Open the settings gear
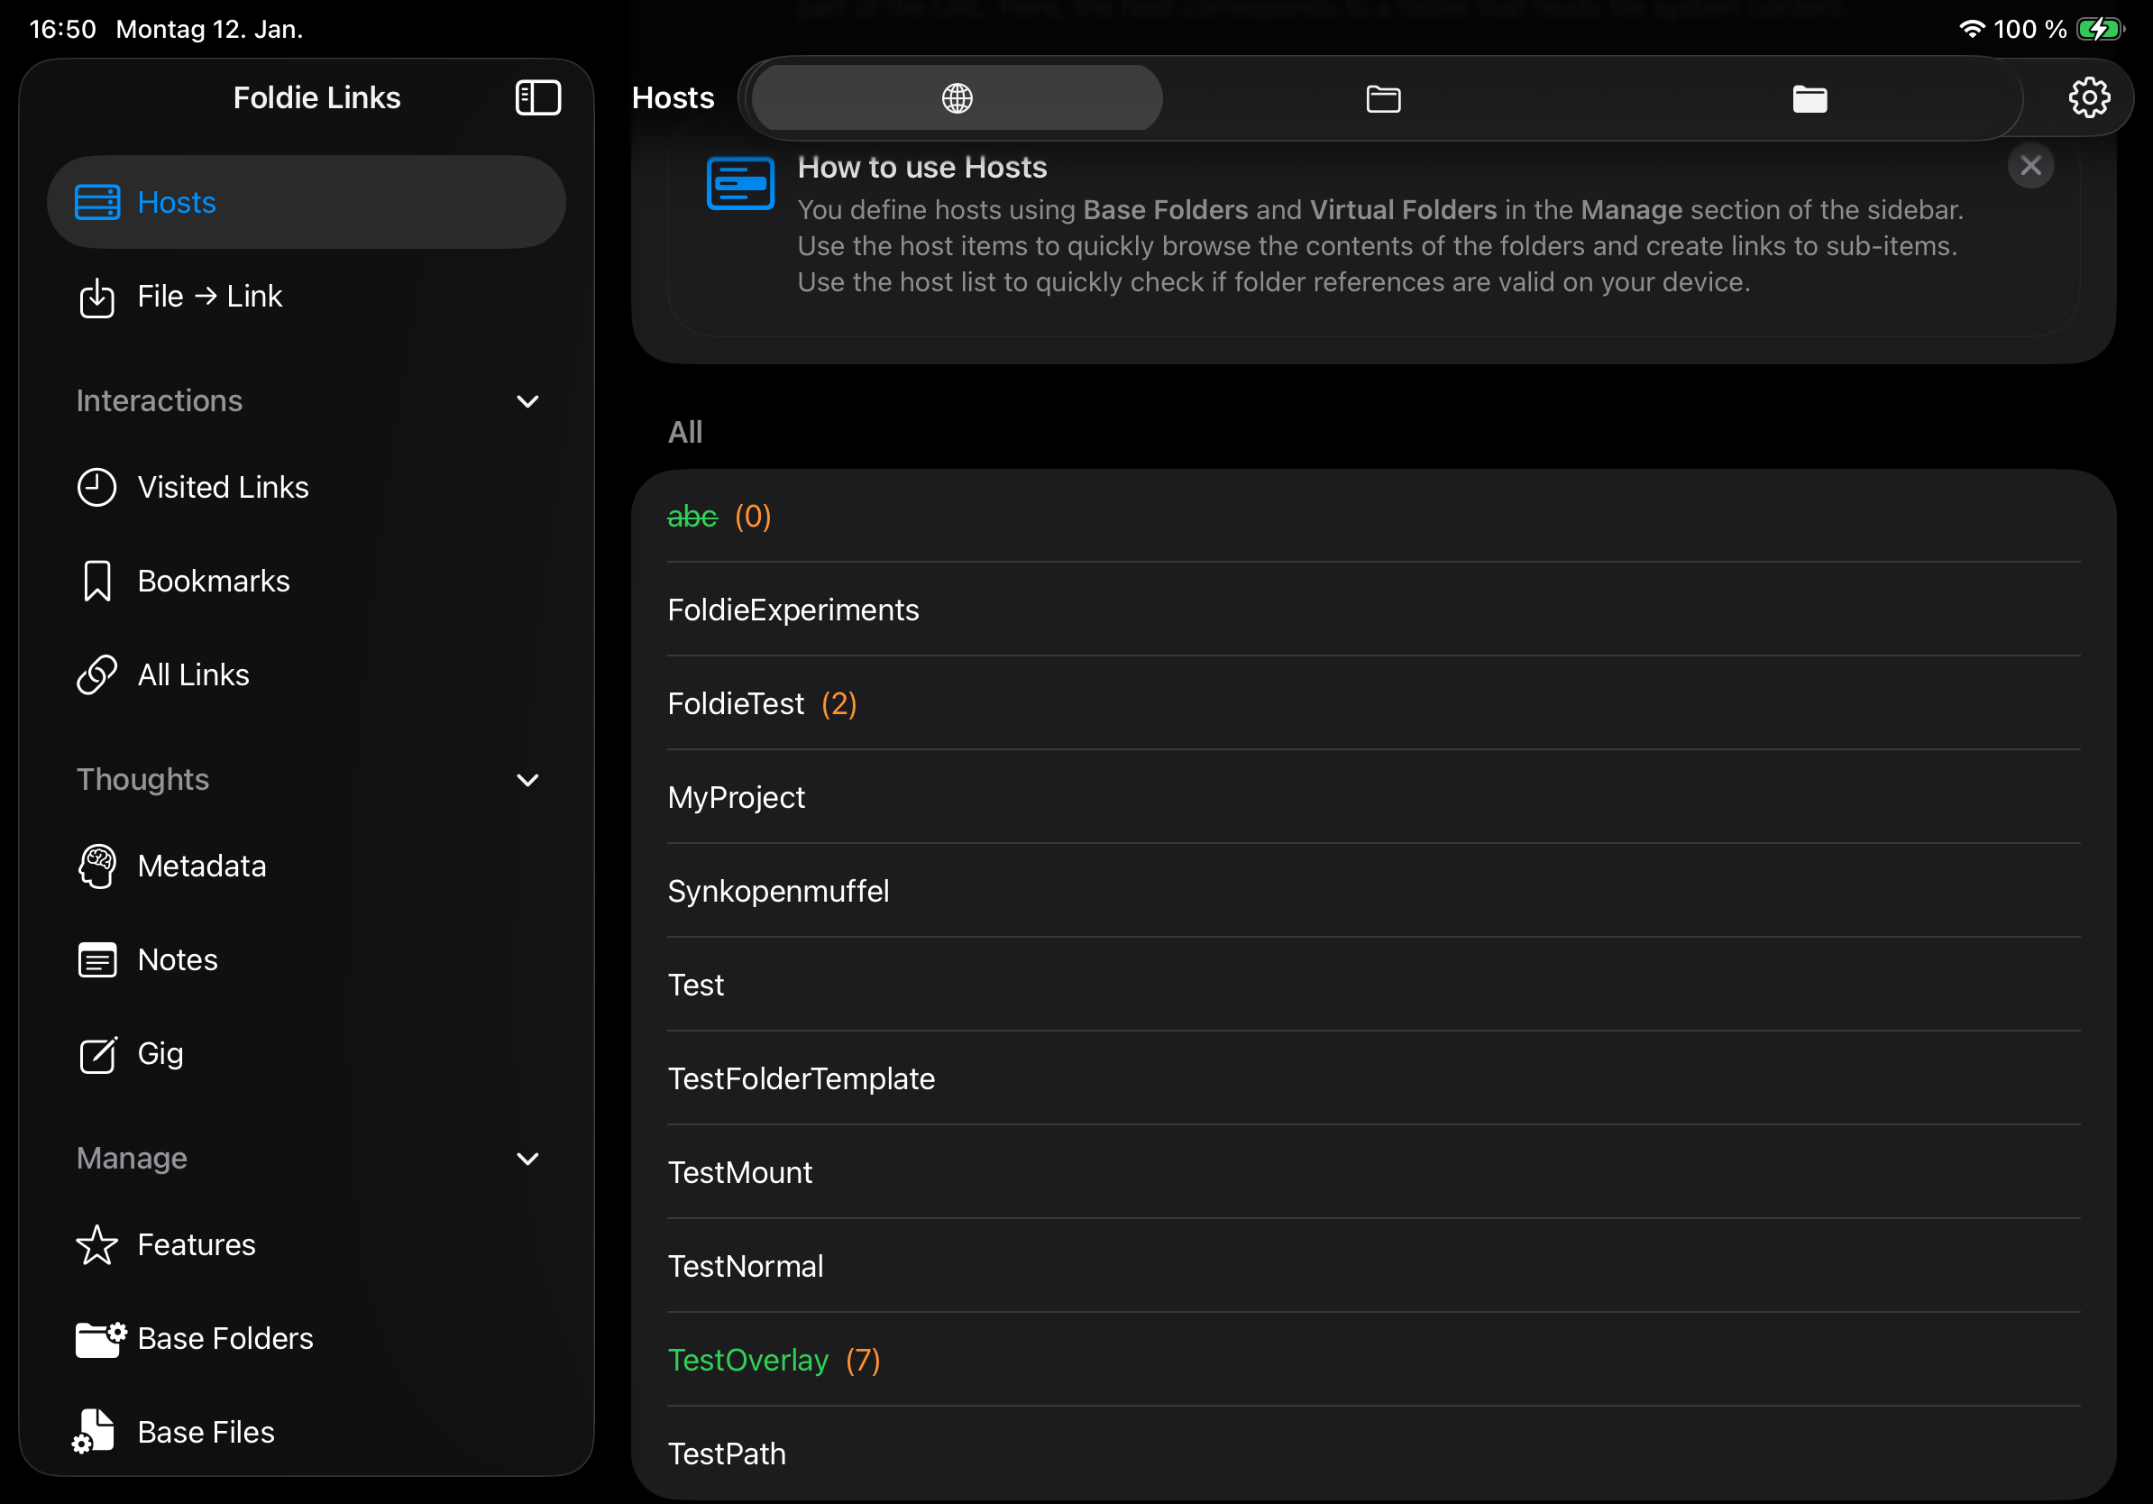The image size is (2153, 1504). (x=2088, y=97)
